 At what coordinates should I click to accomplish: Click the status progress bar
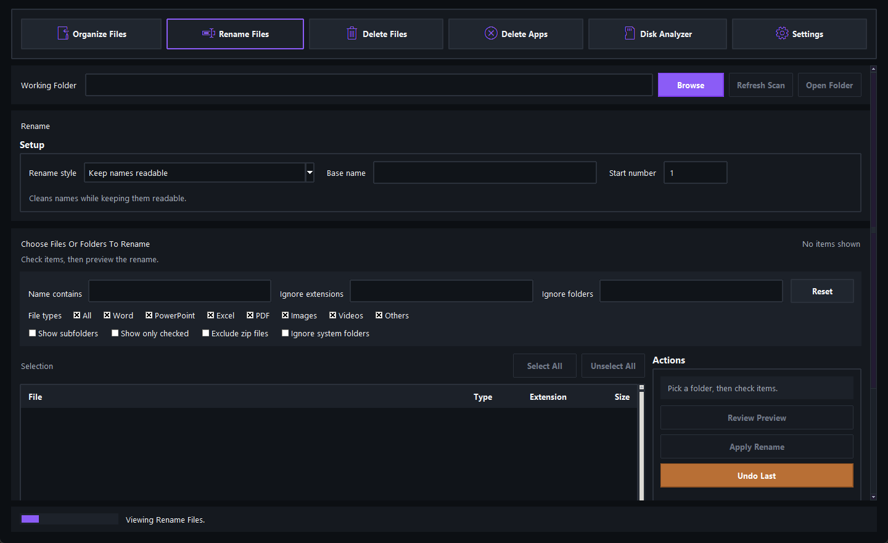click(x=70, y=519)
